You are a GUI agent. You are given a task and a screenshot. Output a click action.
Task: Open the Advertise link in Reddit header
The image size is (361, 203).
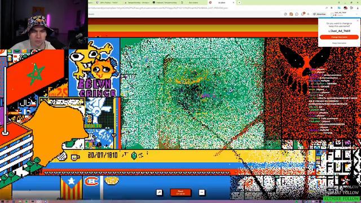tap(319, 14)
